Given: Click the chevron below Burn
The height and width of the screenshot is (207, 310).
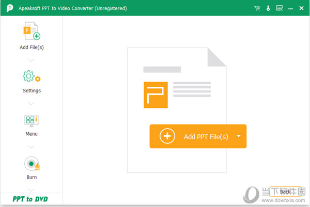Looking at the screenshot, I should [x=31, y=190].
